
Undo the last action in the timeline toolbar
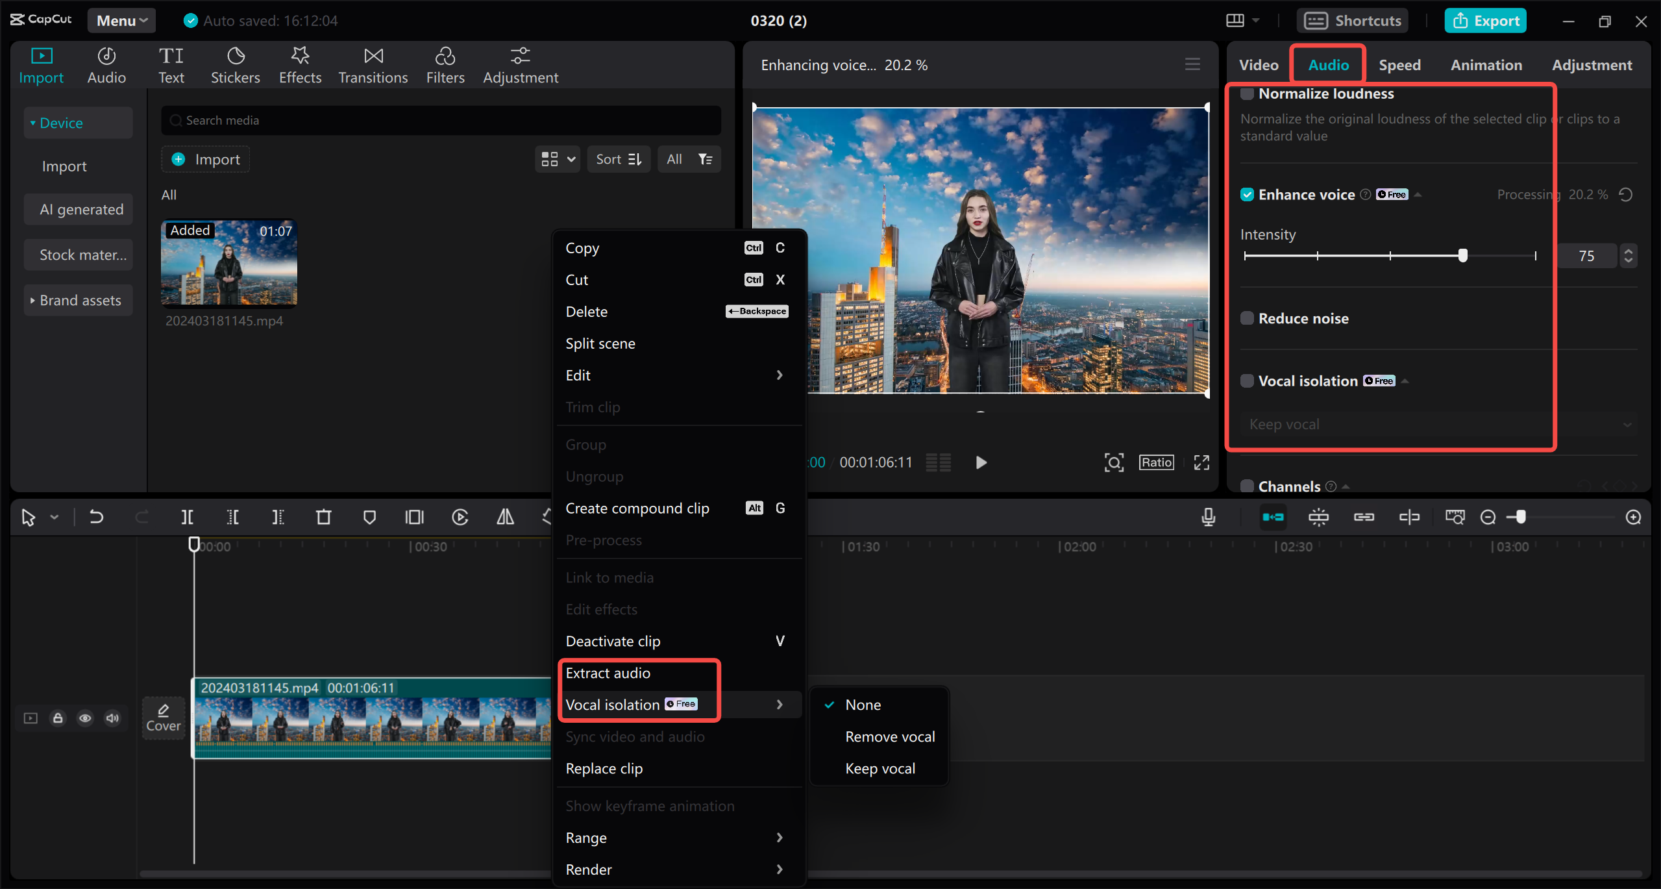[x=96, y=517]
